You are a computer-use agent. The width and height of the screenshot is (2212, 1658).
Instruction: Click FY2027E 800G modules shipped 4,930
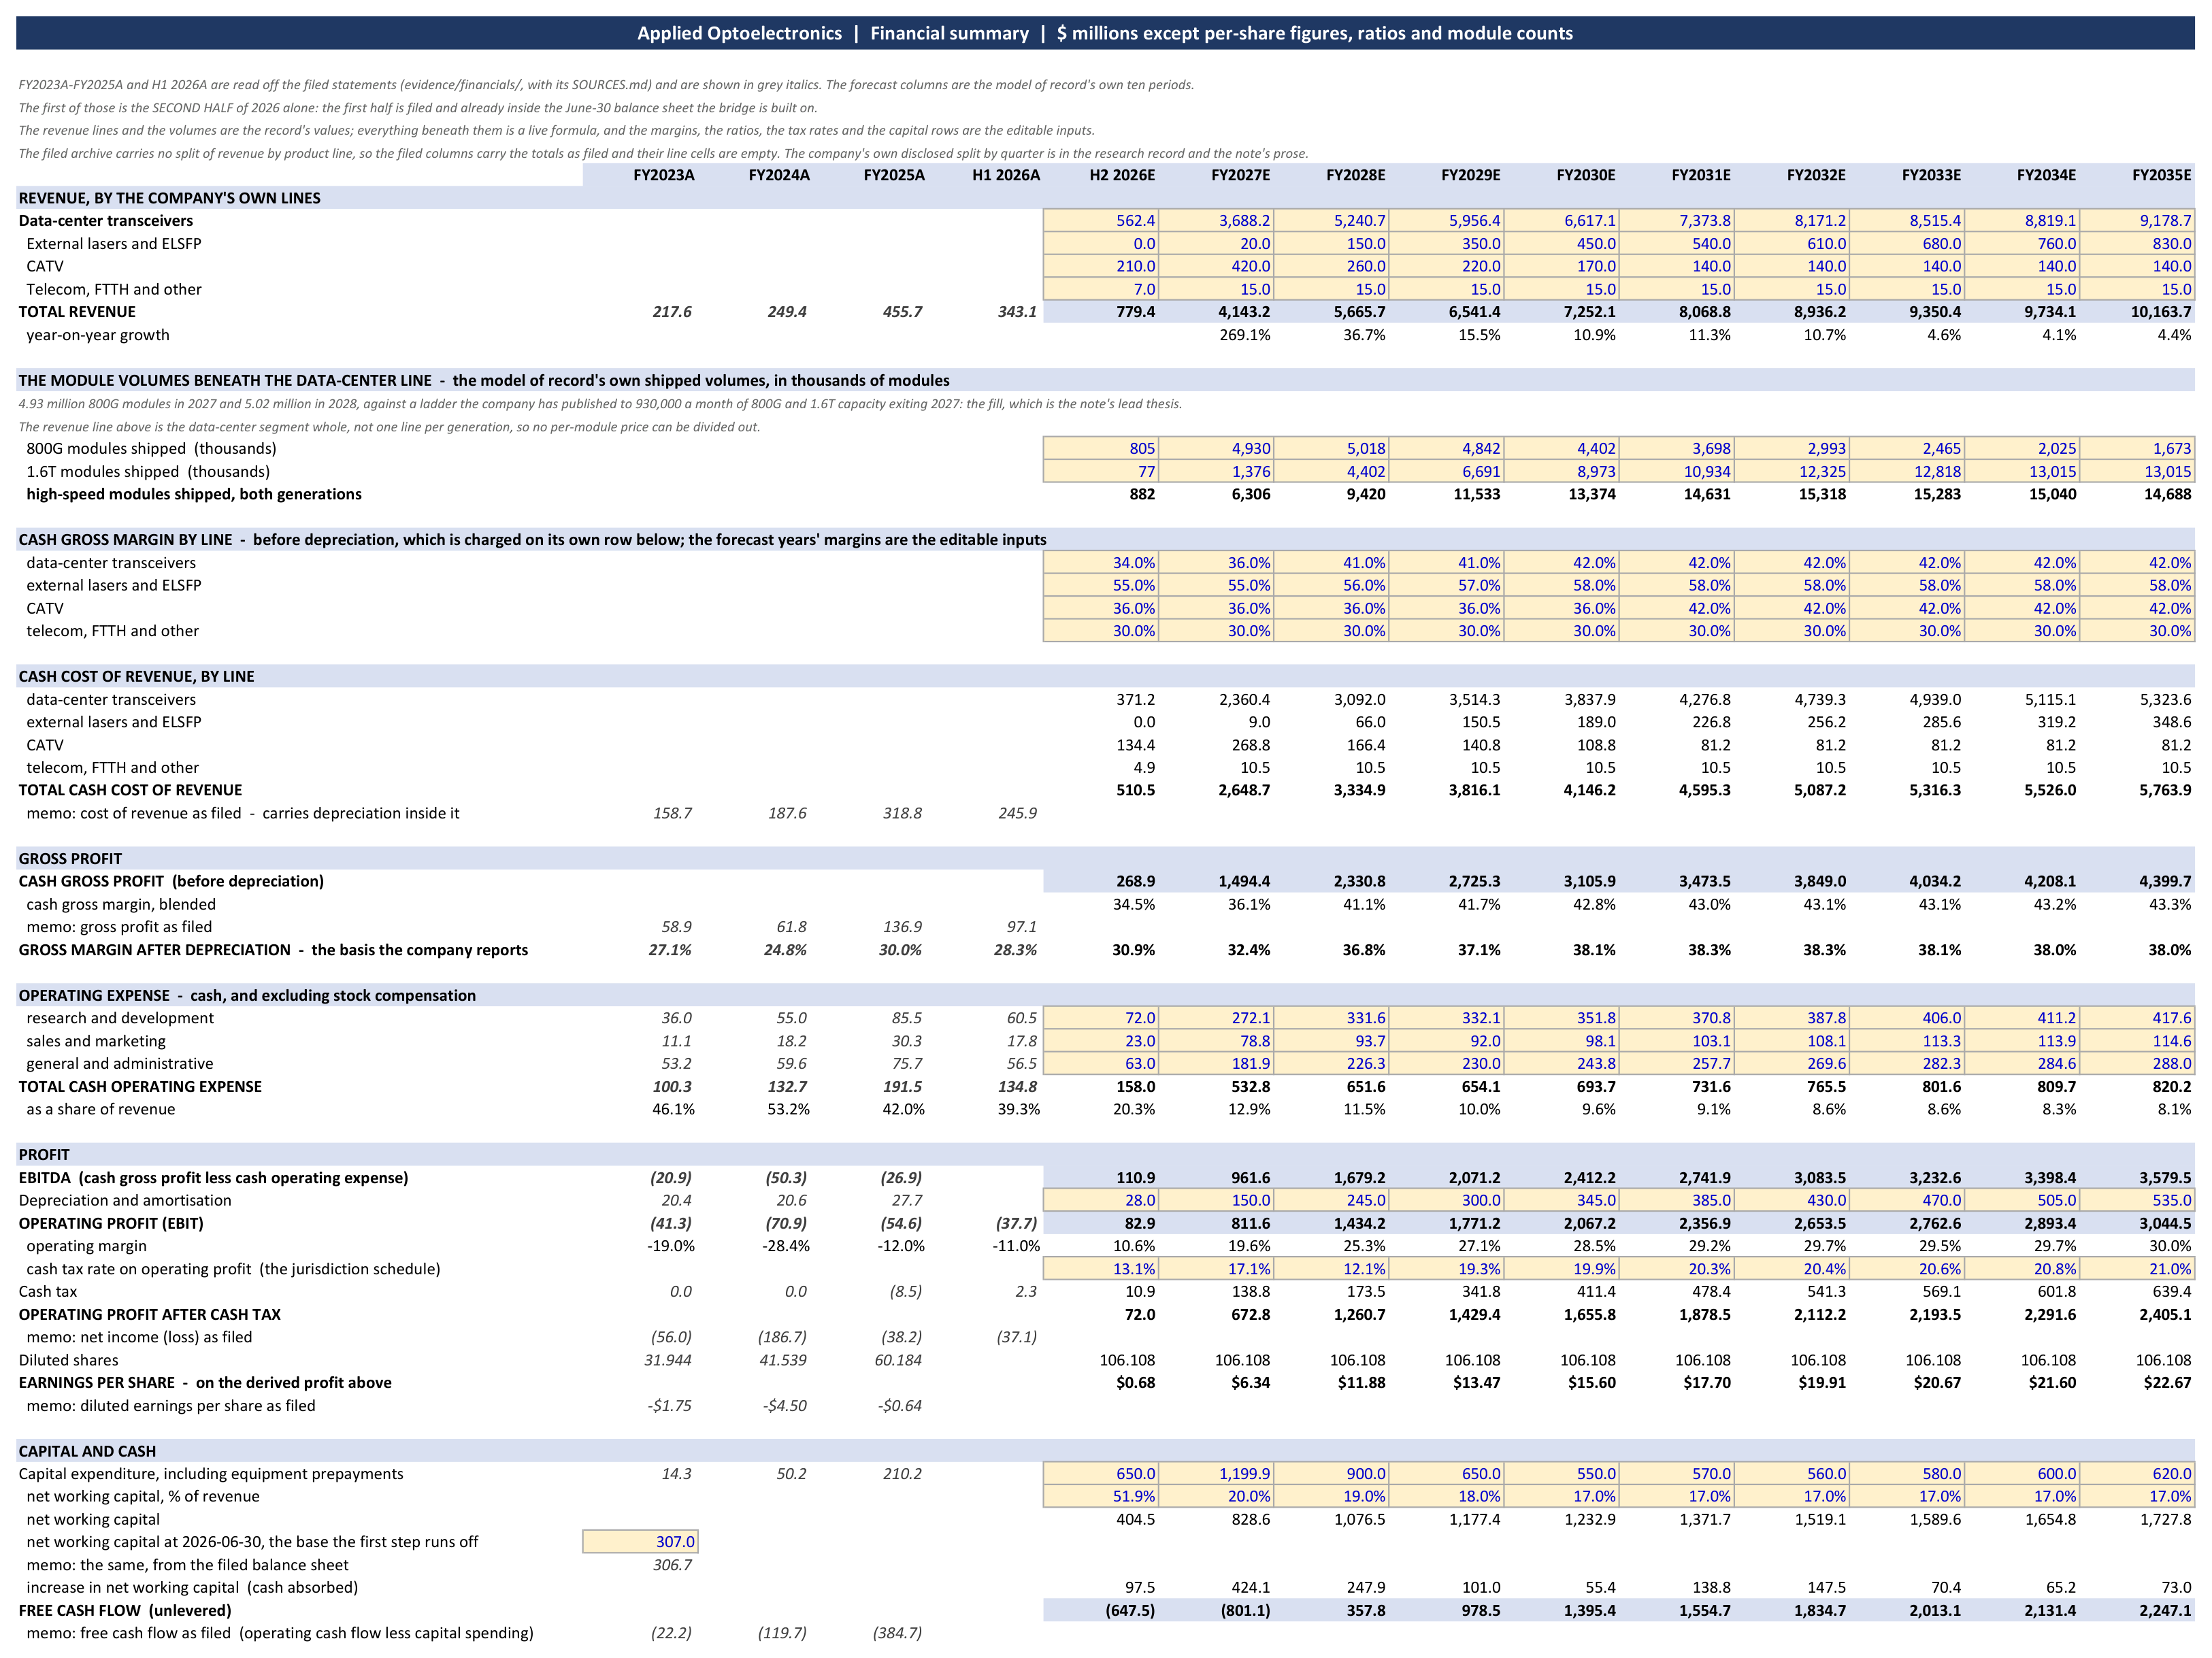coord(1216,448)
